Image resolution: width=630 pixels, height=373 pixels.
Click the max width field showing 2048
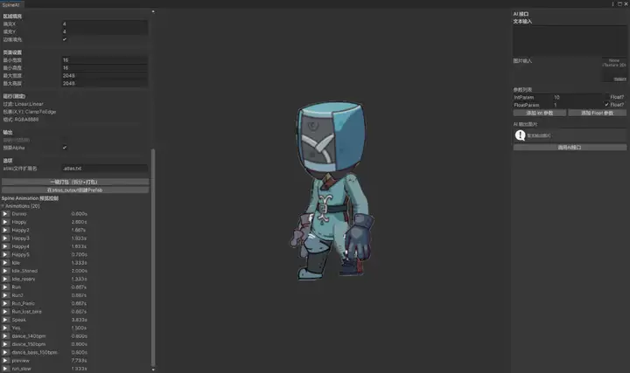[104, 76]
